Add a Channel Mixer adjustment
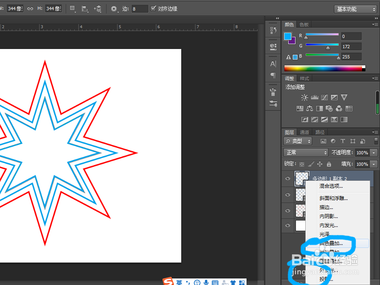This screenshot has width=380, height=285. (339, 108)
